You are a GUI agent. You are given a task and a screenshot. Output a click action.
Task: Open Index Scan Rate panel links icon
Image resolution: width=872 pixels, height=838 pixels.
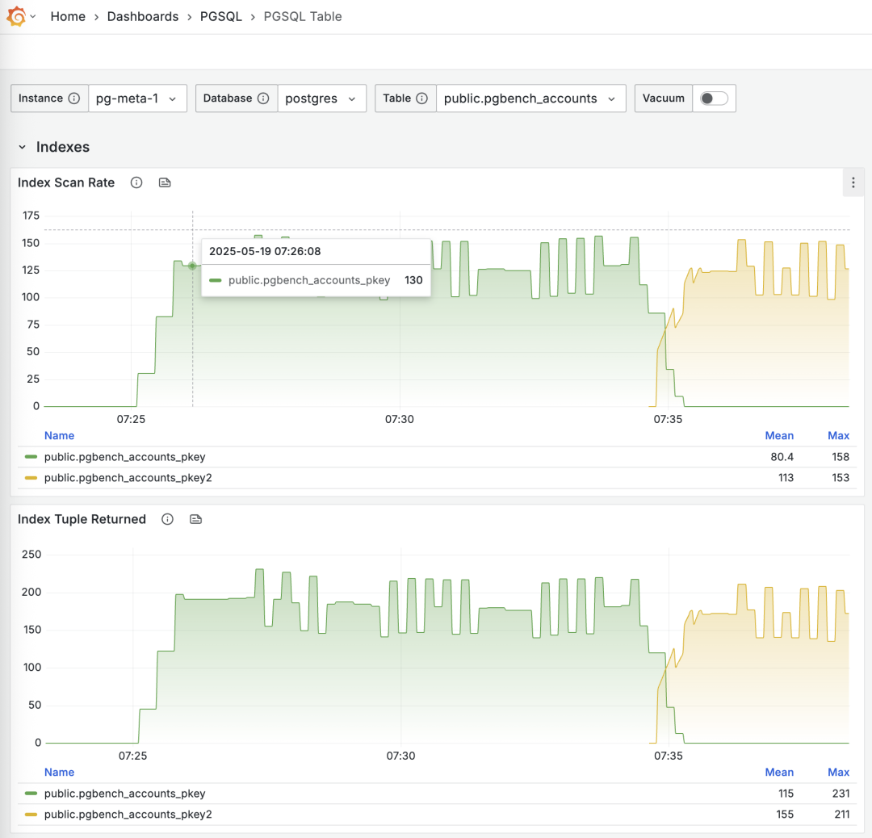165,182
